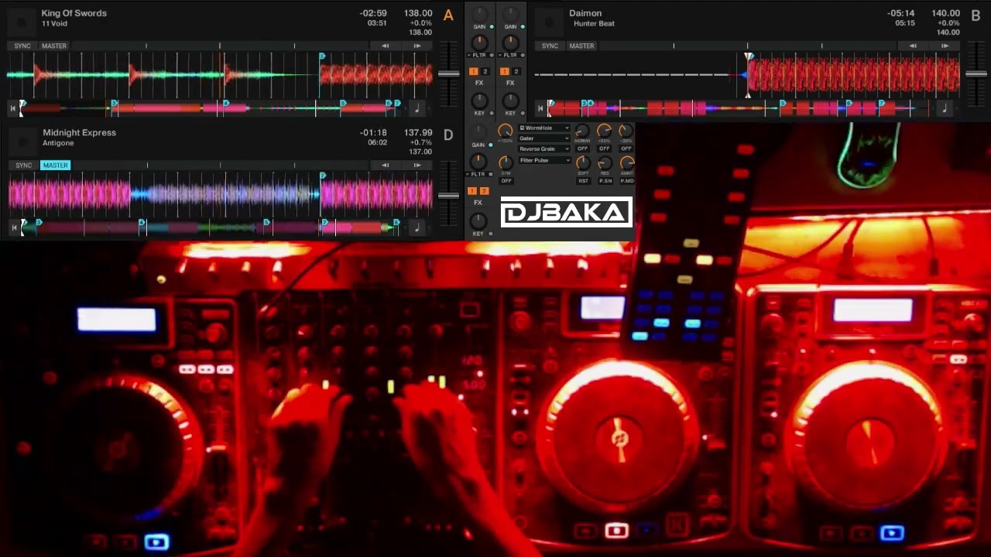Screen dimensions: 991x557
Task: Select Deck D letter focus
Action: [448, 135]
